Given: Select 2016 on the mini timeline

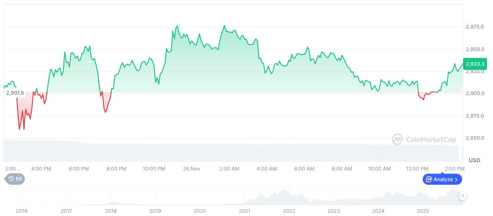Looking at the screenshot, I should click(22, 211).
